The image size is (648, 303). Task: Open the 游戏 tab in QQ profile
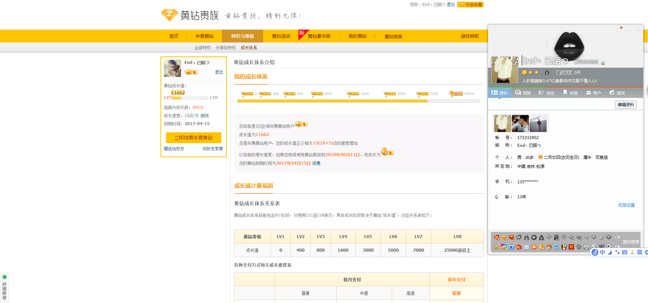(617, 93)
